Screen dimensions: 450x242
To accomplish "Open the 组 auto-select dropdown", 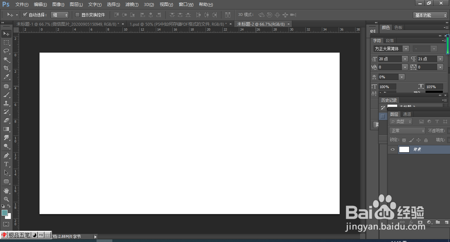I will pyautogui.click(x=60, y=15).
